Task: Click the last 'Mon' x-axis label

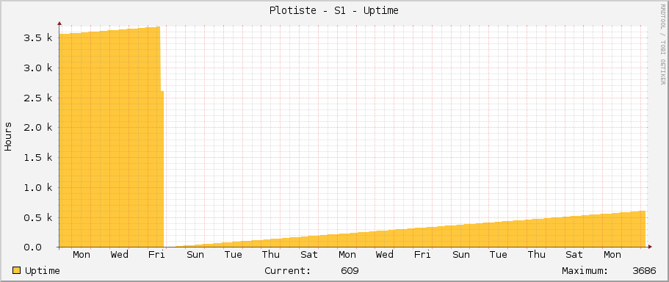Action: click(x=612, y=255)
